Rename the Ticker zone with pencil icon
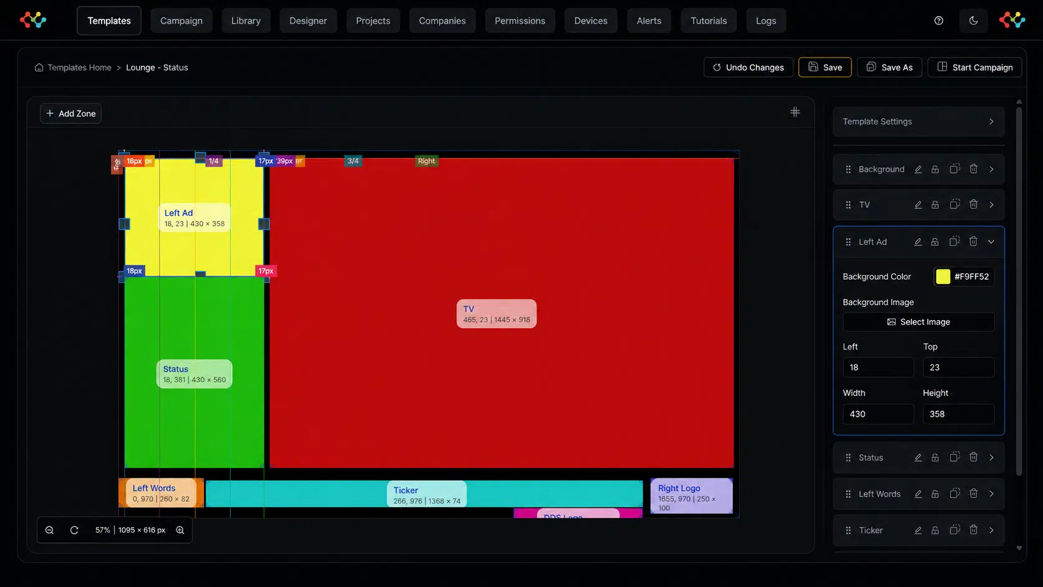 tap(918, 531)
